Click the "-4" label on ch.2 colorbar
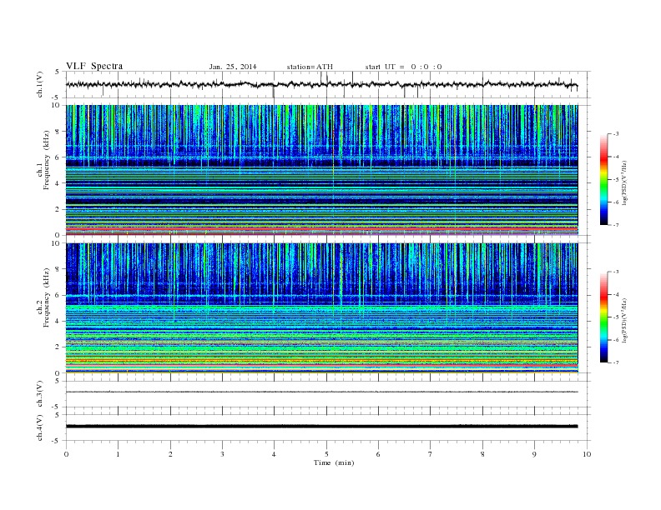The image size is (661, 510). pyautogui.click(x=615, y=294)
